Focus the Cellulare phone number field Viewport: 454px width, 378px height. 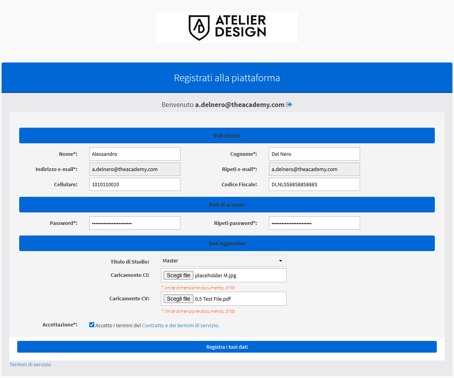tap(135, 184)
